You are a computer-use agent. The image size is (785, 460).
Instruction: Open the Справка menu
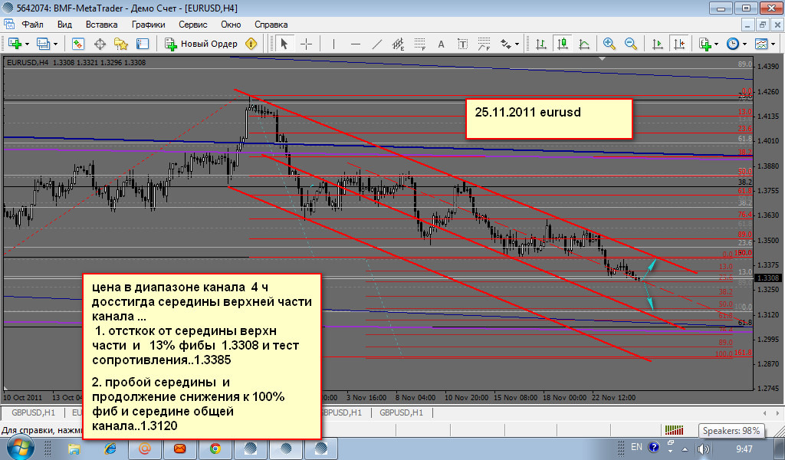(x=271, y=25)
